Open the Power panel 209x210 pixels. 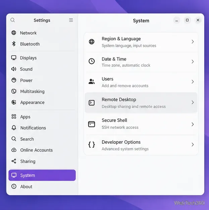[x=42, y=80]
